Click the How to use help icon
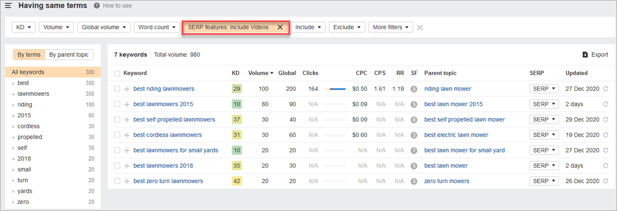The width and height of the screenshot is (617, 211). click(97, 6)
